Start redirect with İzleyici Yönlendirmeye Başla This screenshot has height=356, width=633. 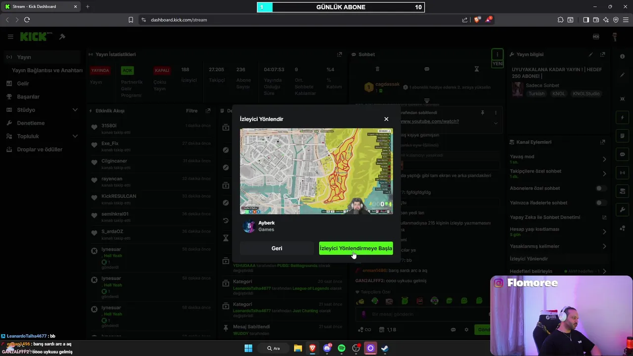(x=356, y=248)
